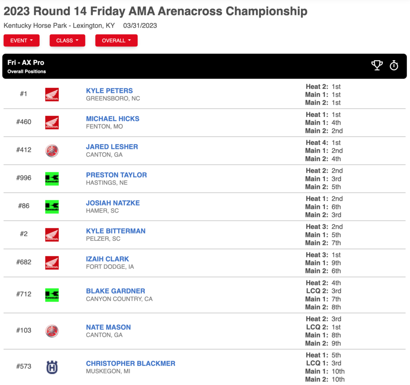Select Christopher Blackmer name link
The width and height of the screenshot is (410, 385).
[x=131, y=363]
